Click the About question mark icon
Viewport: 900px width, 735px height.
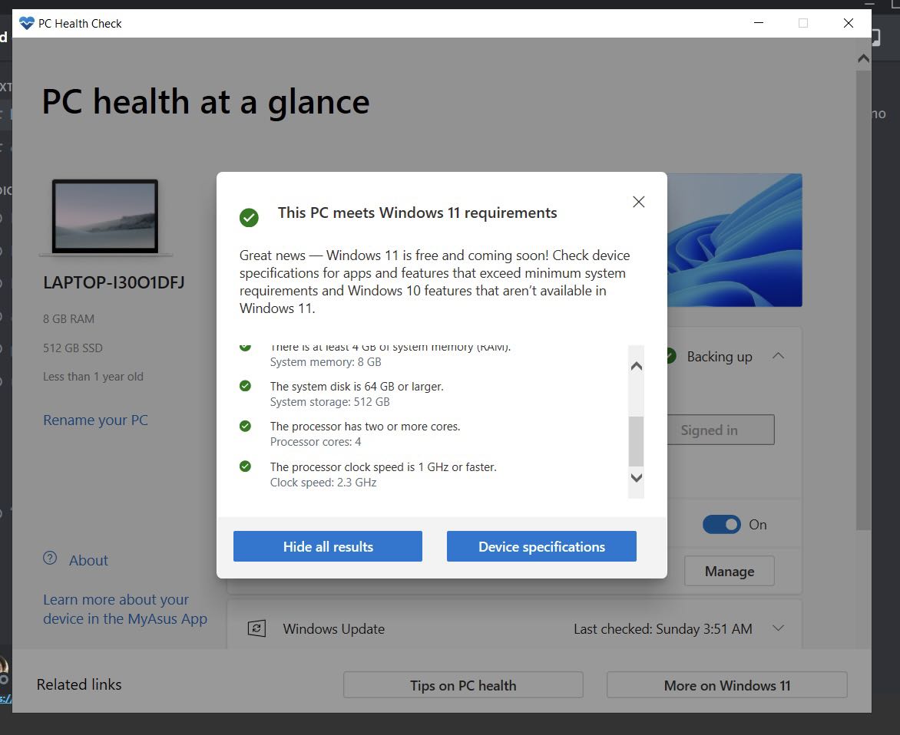(50, 558)
